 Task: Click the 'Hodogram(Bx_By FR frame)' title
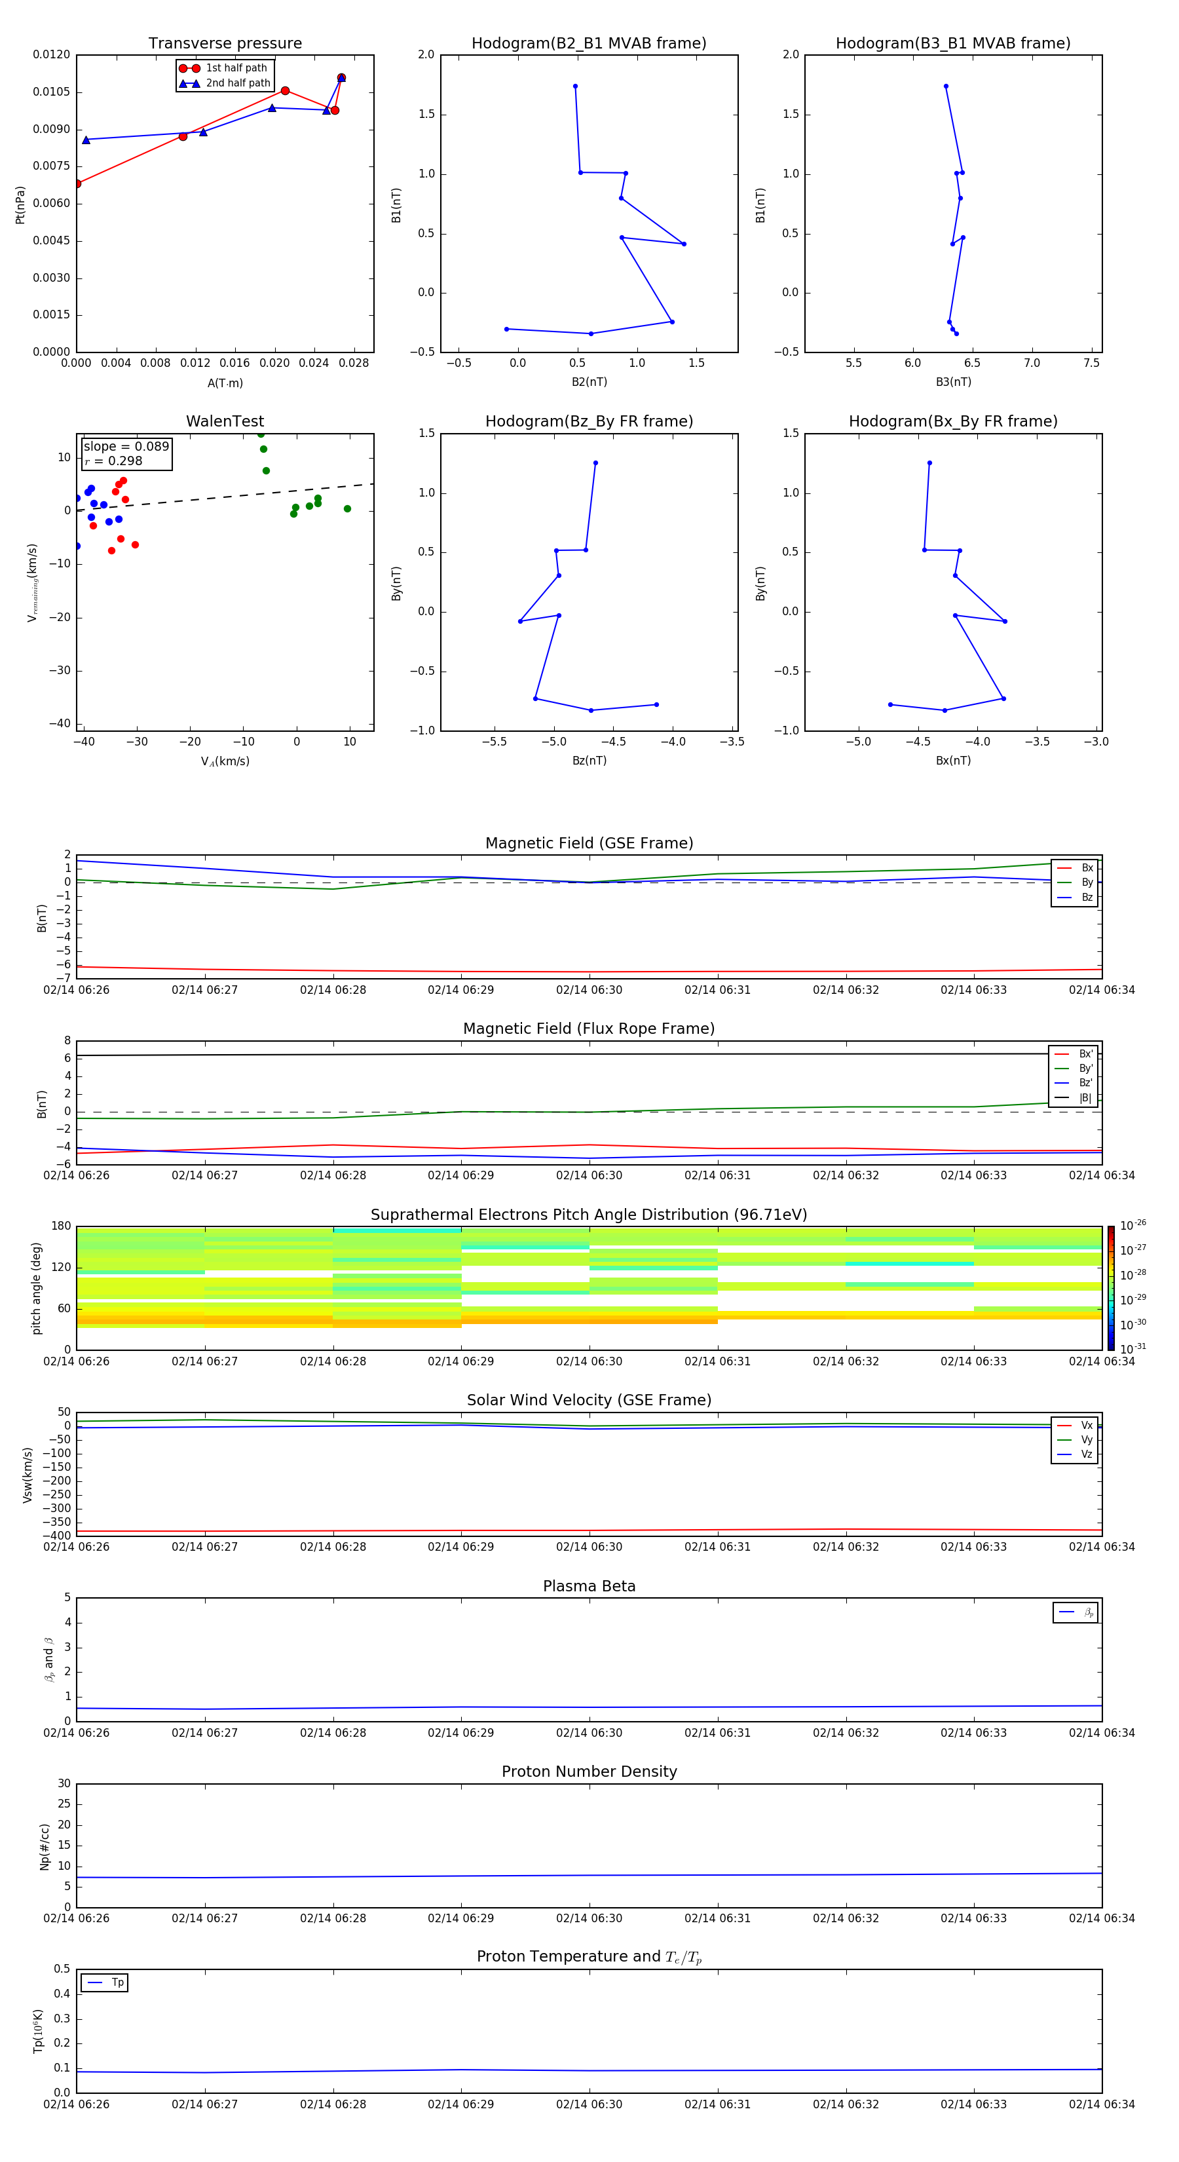(953, 421)
